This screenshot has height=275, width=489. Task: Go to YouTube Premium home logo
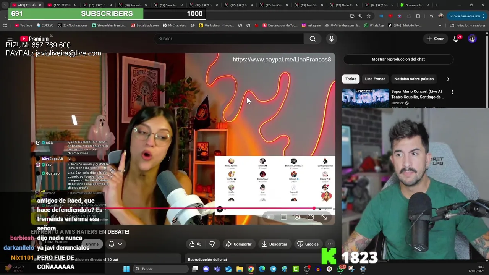click(x=34, y=39)
